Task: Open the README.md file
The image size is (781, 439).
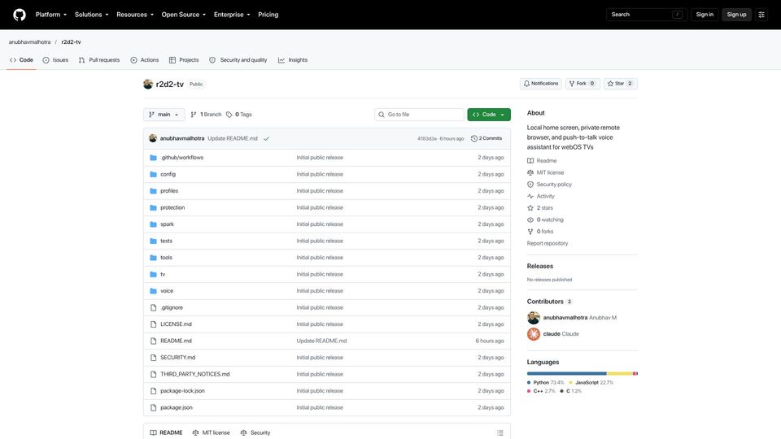Action: click(x=176, y=341)
